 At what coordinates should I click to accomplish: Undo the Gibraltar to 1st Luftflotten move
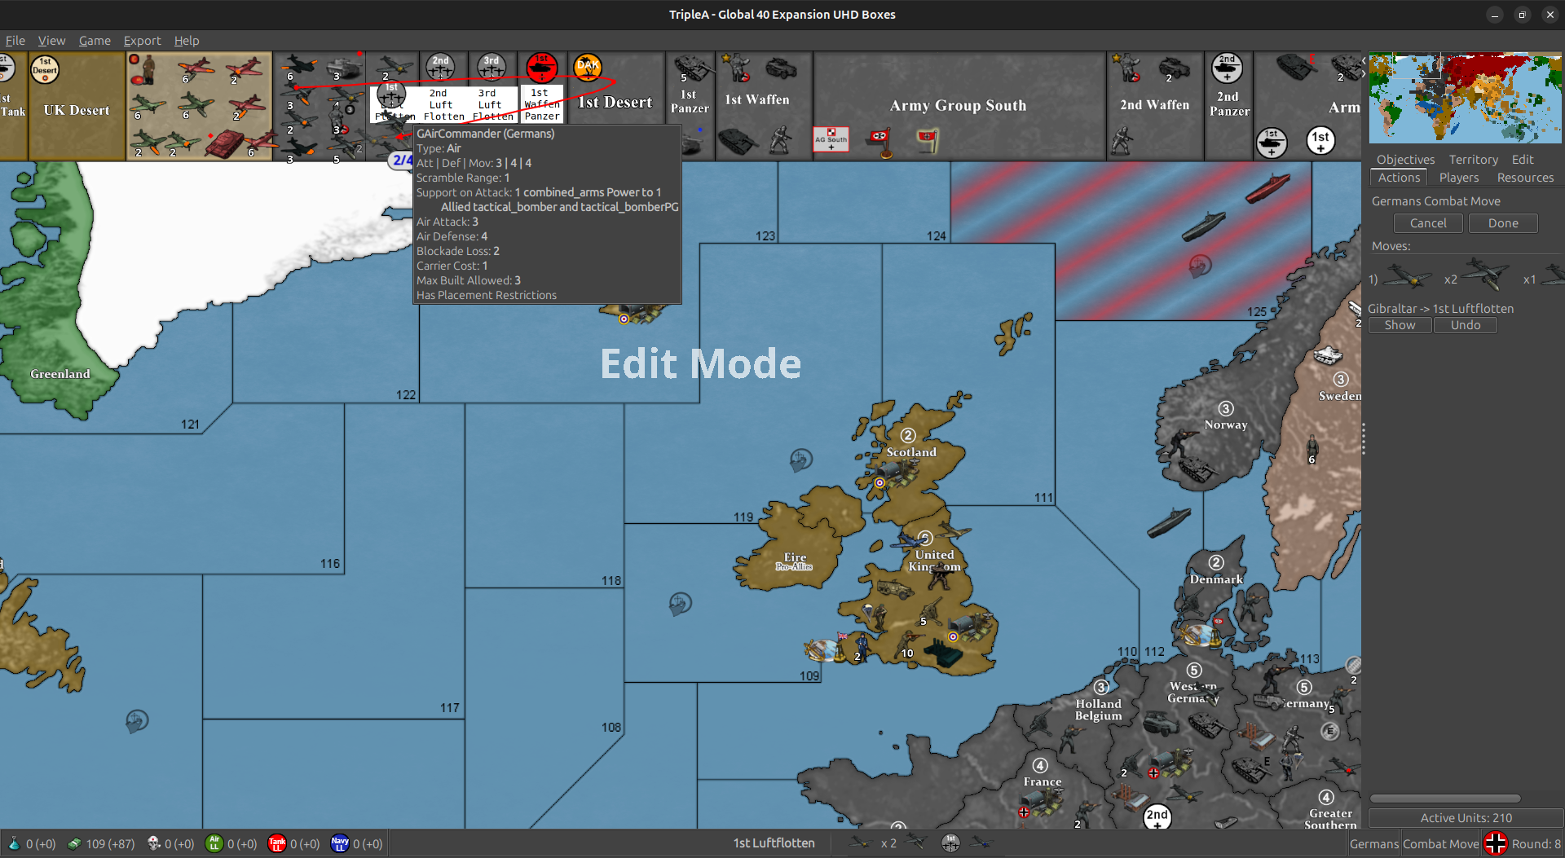click(x=1465, y=324)
